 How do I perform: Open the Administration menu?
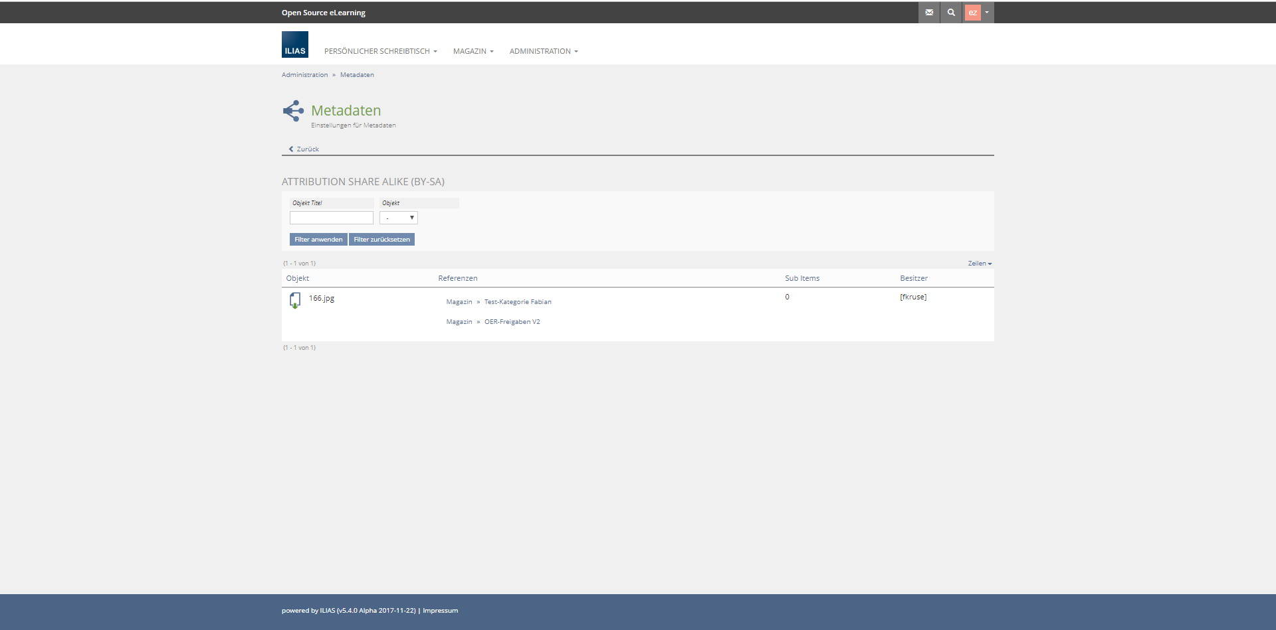click(543, 51)
